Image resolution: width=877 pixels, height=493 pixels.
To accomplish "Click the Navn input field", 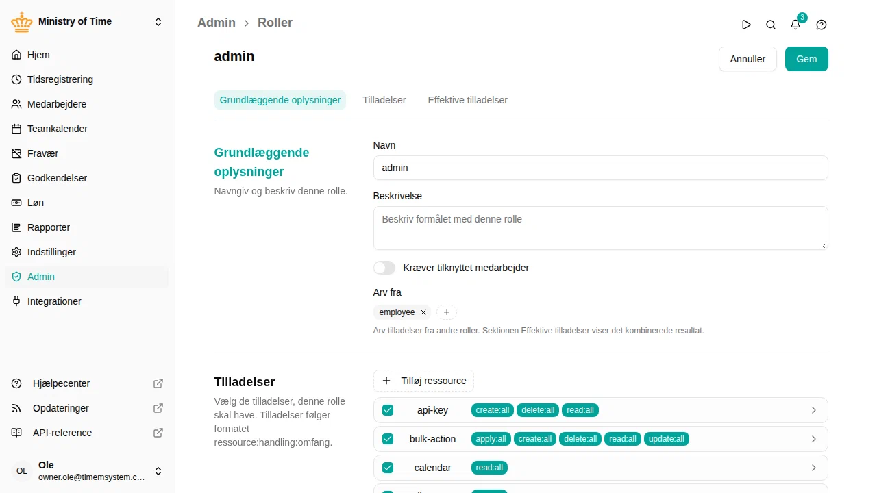I will click(601, 168).
